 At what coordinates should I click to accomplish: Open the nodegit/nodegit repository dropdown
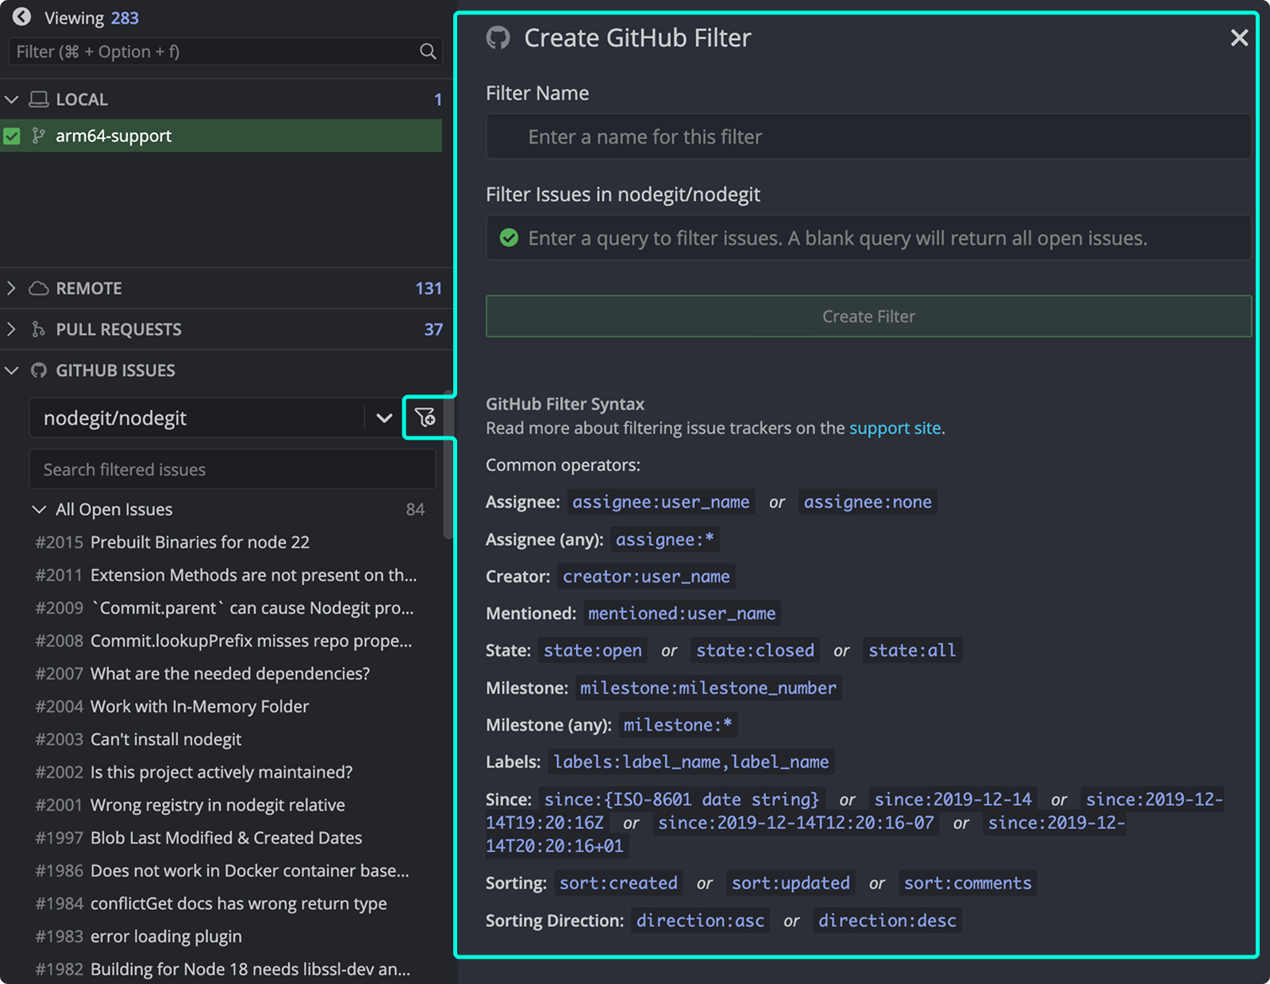click(x=383, y=417)
